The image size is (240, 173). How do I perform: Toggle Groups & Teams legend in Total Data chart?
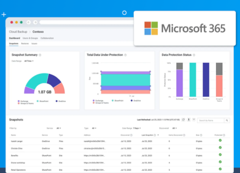[100, 103]
